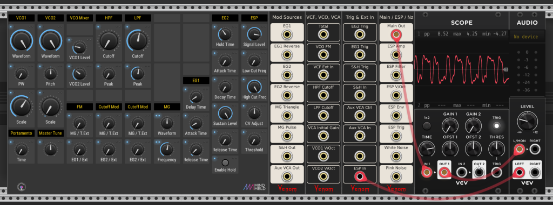Viewport: 553px width, 205px height.
Task: Click the ESP Threshold knob
Action: tap(254, 139)
